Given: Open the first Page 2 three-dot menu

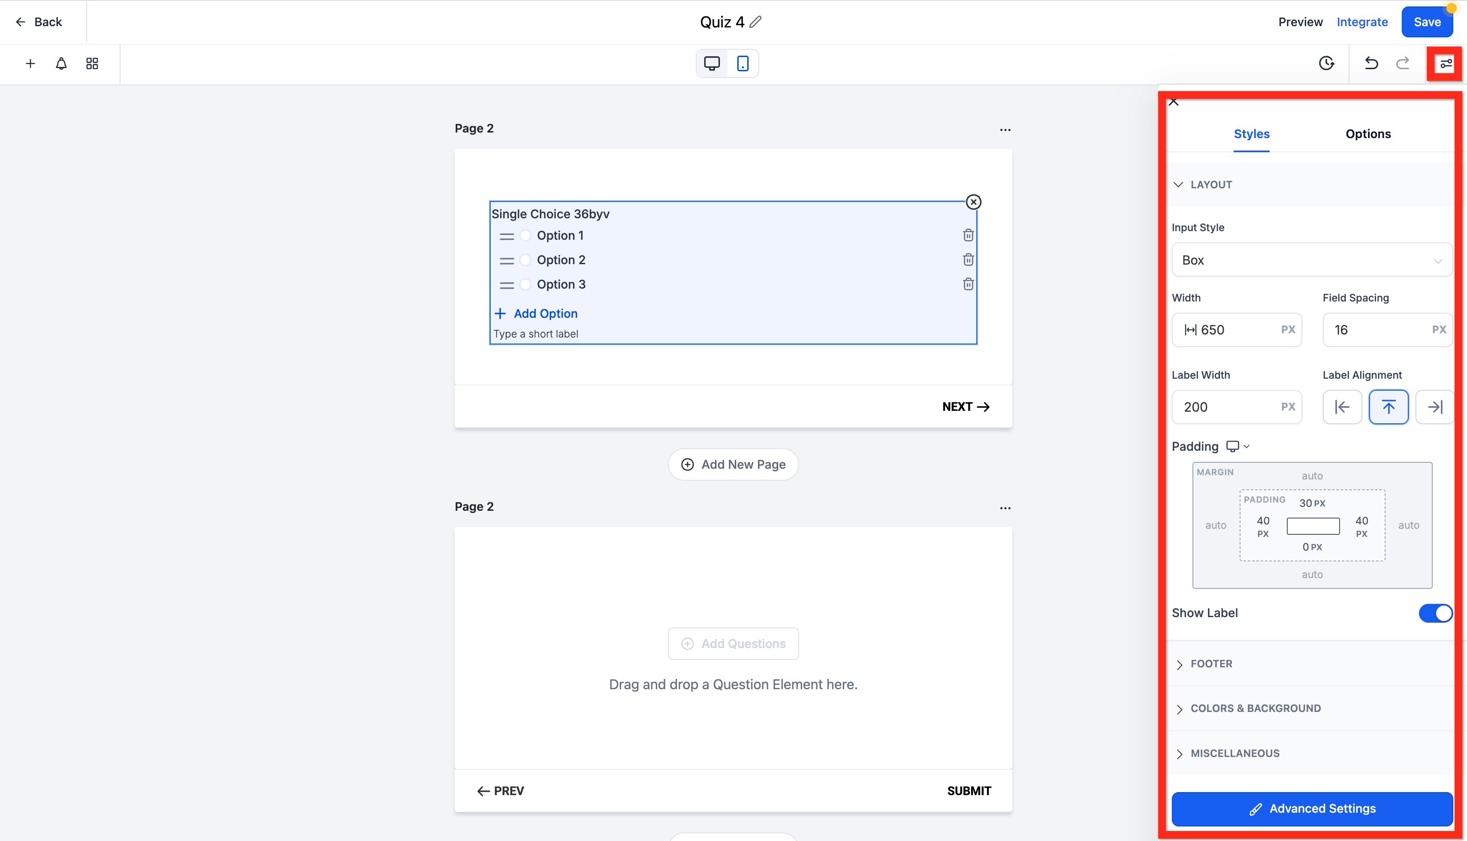Looking at the screenshot, I should tap(1005, 130).
